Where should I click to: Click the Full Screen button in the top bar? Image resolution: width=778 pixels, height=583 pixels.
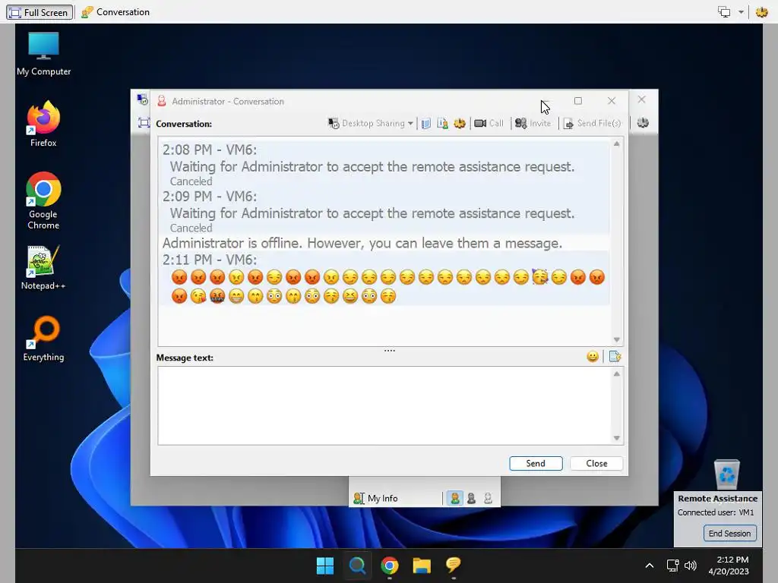click(40, 12)
